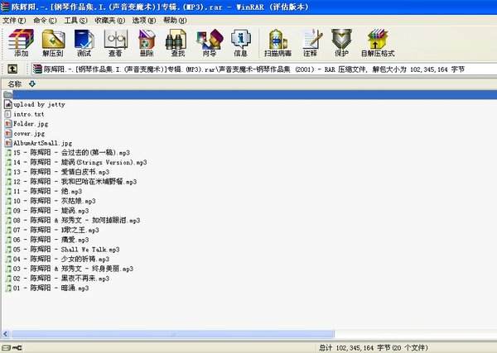Viewport: 497px width, 353px height.
Task: Click the horizontal scrollbar left arrow
Action: pyautogui.click(x=6, y=334)
